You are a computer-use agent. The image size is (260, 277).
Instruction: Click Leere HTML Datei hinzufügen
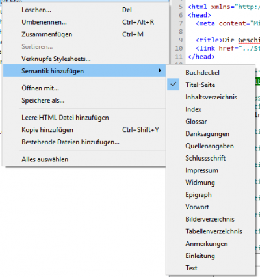[x=84, y=118]
